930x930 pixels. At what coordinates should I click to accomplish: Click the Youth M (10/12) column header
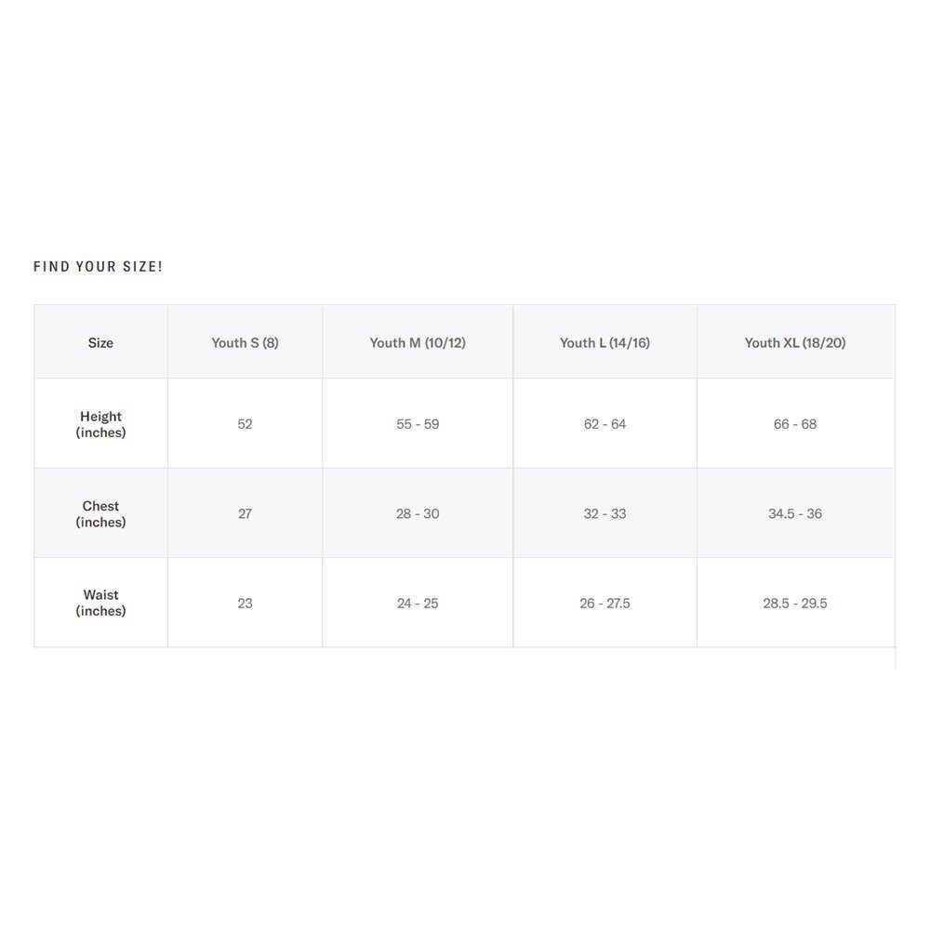click(418, 342)
